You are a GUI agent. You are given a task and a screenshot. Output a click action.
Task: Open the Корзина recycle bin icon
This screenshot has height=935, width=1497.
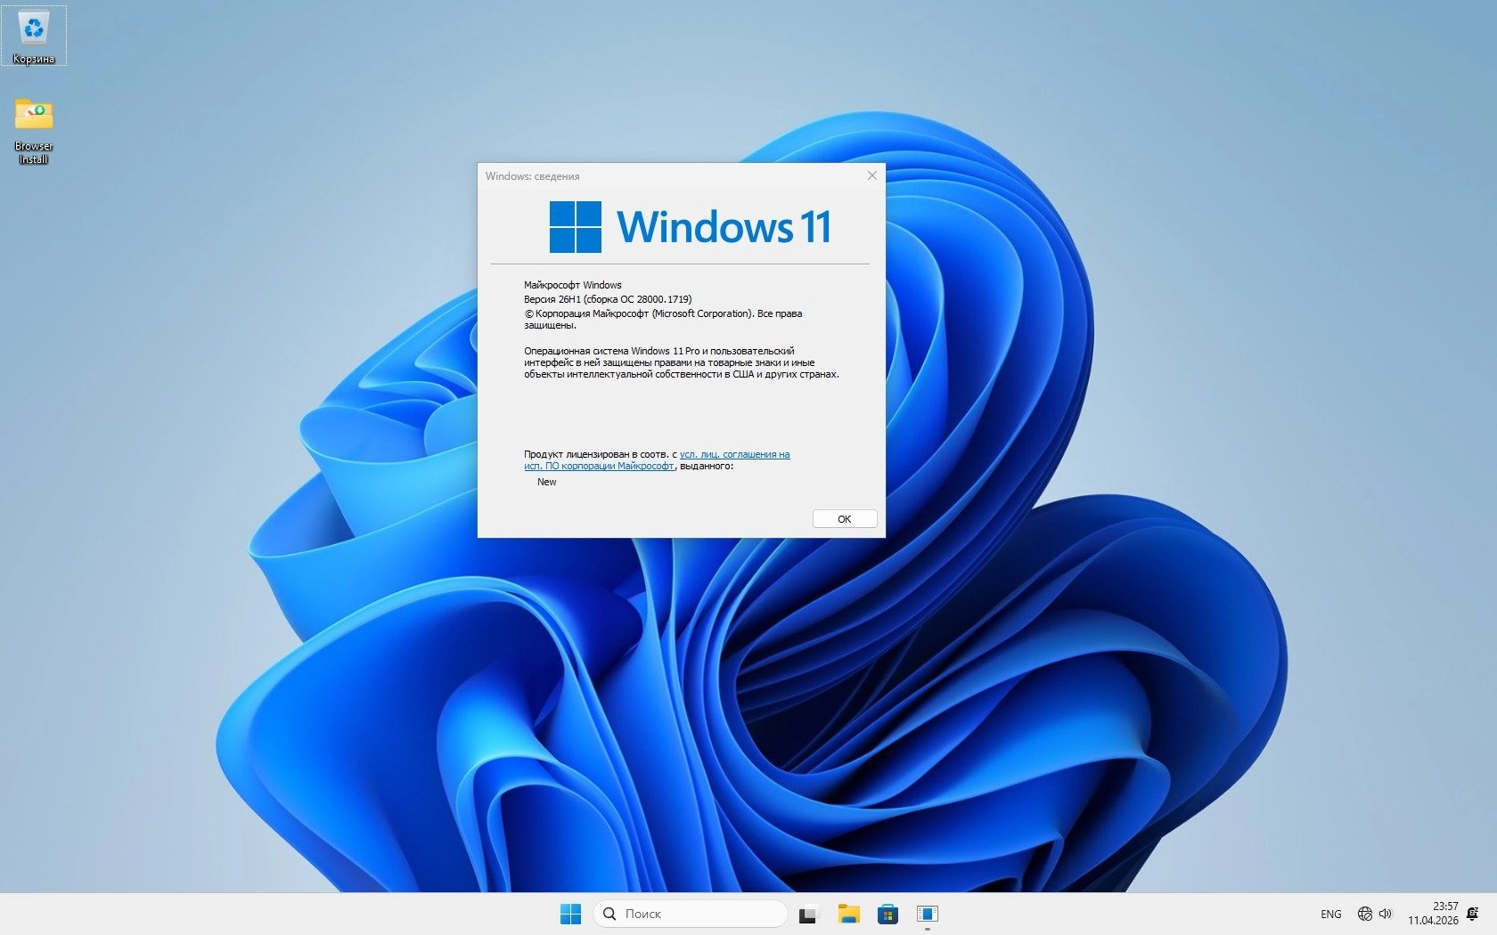[34, 36]
